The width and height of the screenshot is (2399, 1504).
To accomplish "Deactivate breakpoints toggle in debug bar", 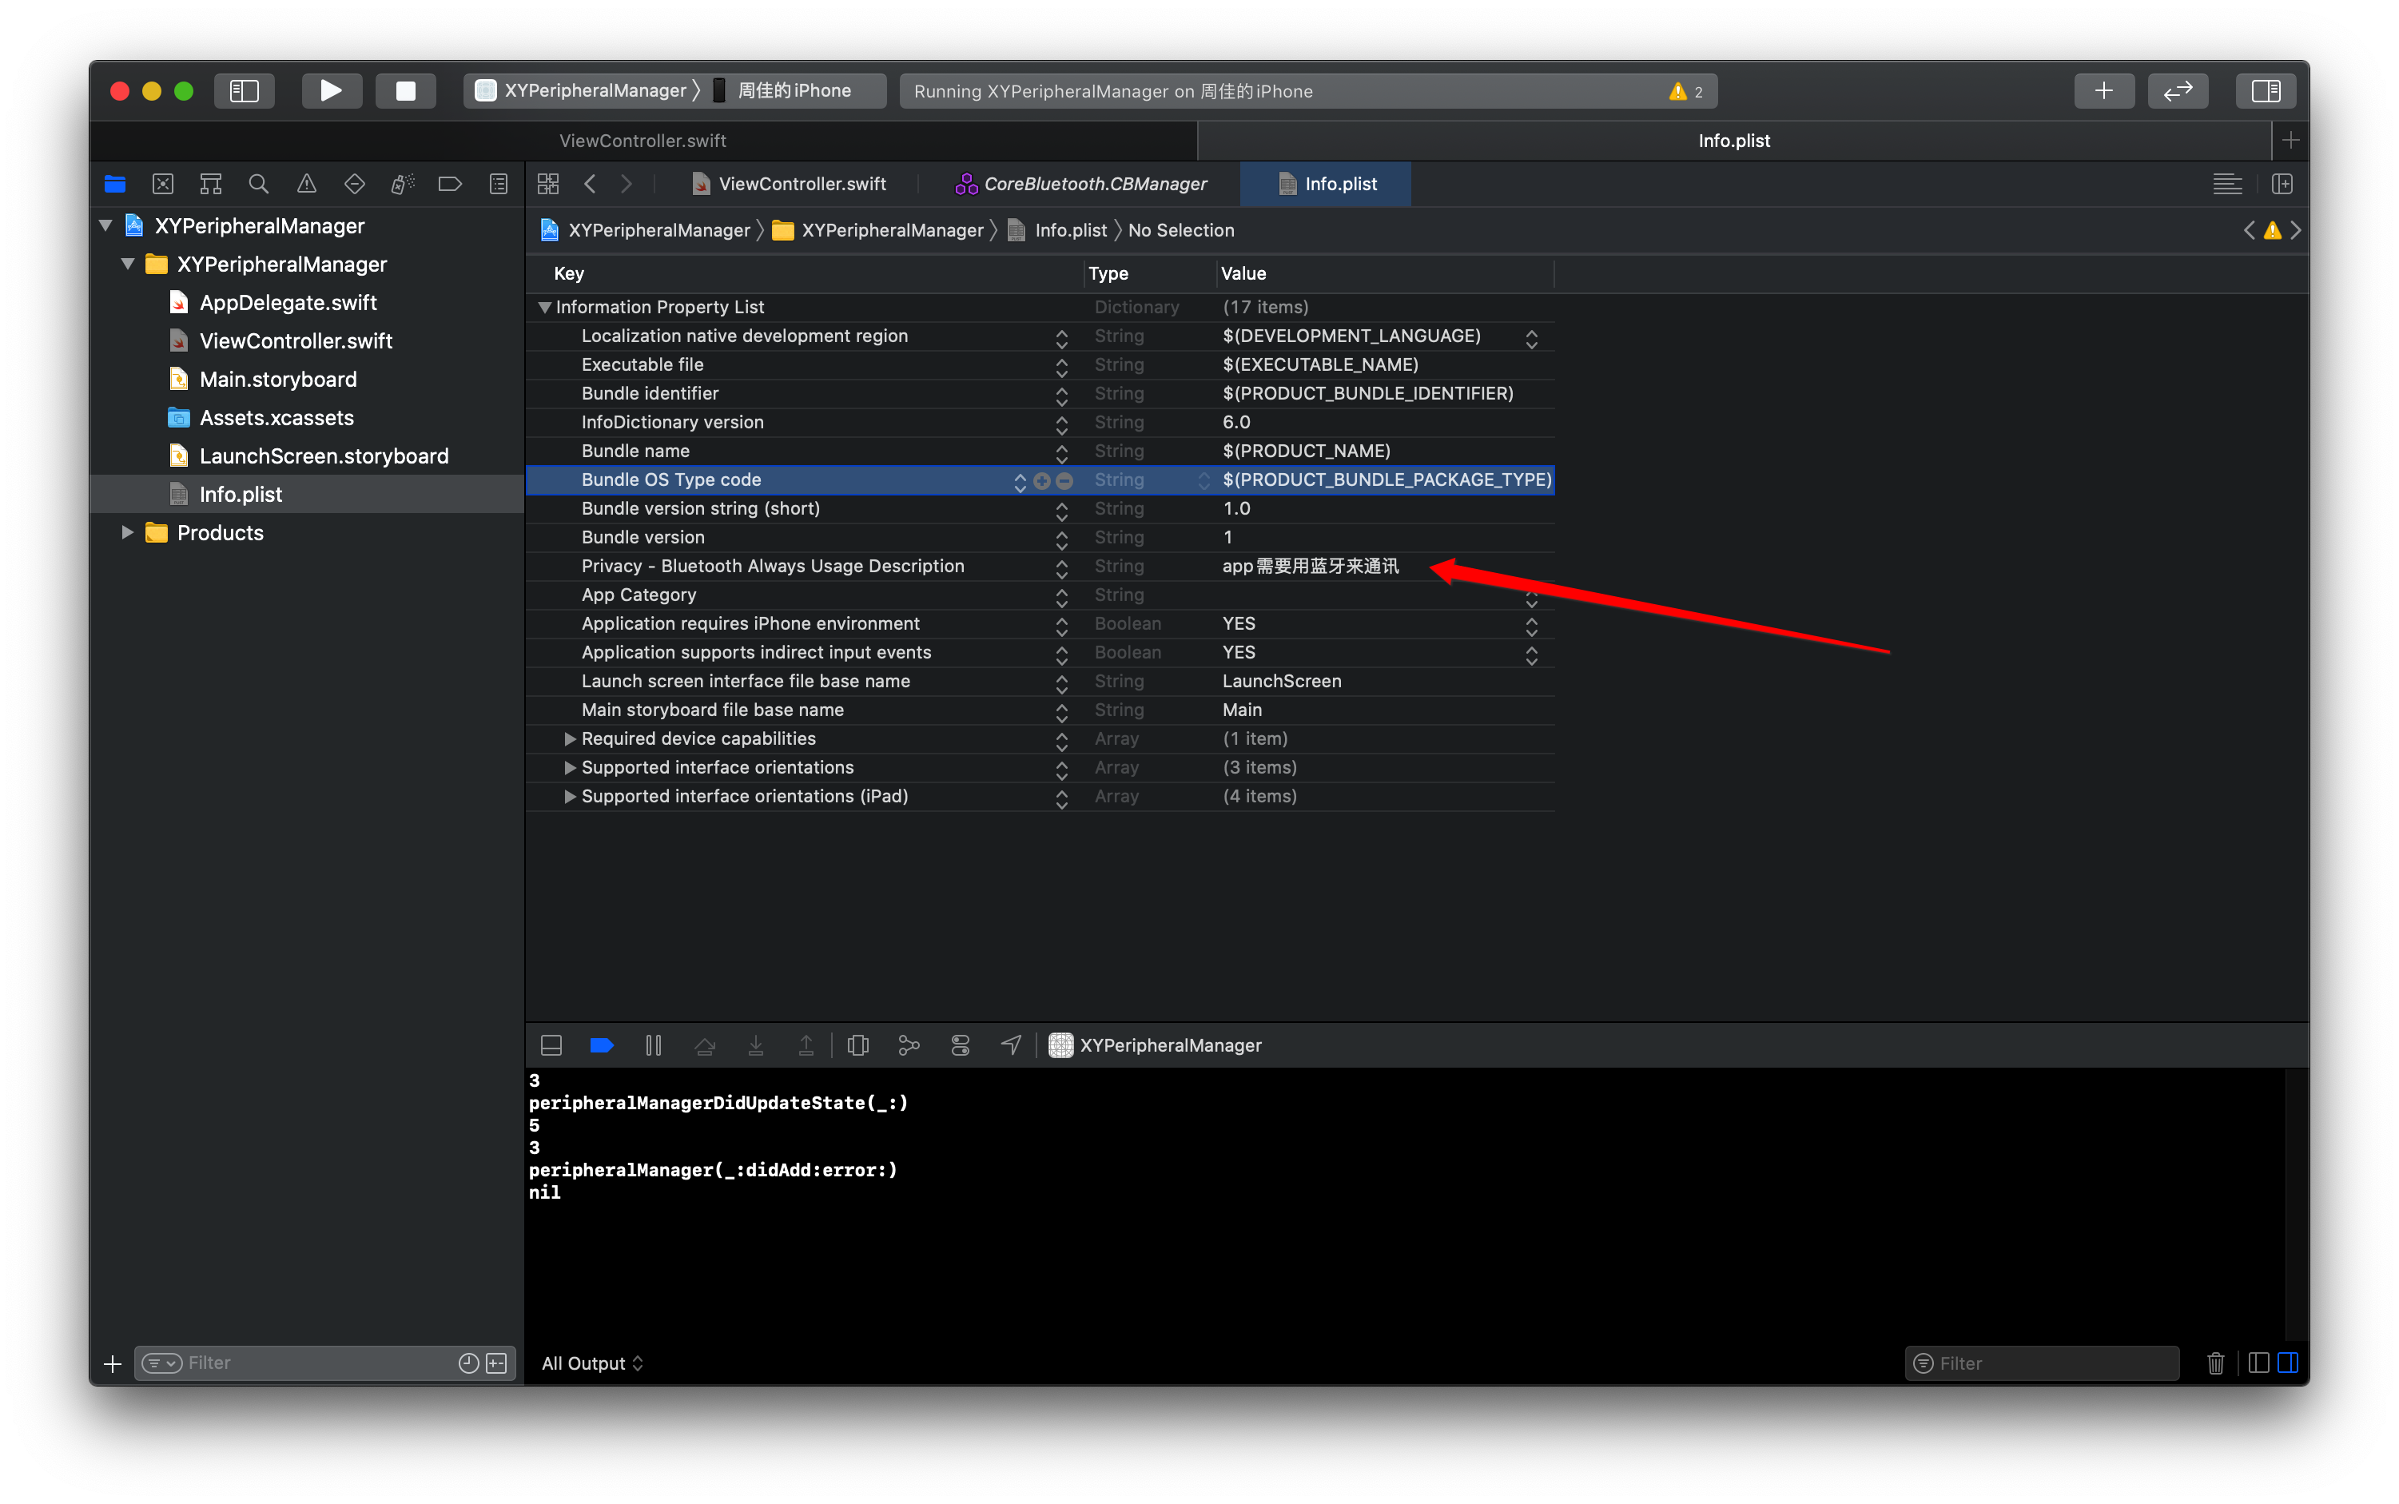I will (602, 1045).
